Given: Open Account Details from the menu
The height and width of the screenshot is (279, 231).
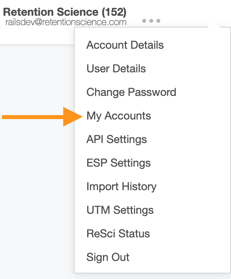Looking at the screenshot, I should (x=125, y=45).
